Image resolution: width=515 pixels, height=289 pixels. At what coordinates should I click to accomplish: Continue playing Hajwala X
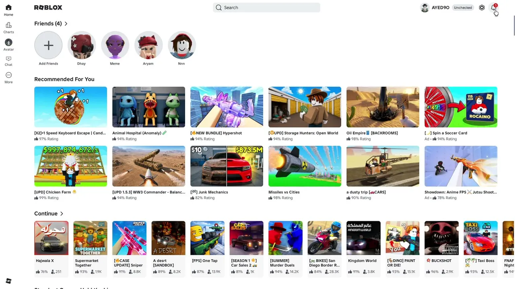(x=51, y=238)
